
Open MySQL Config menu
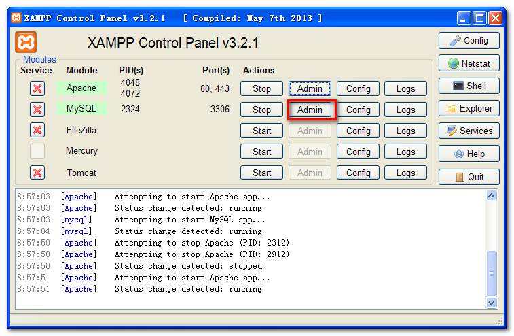coord(358,110)
